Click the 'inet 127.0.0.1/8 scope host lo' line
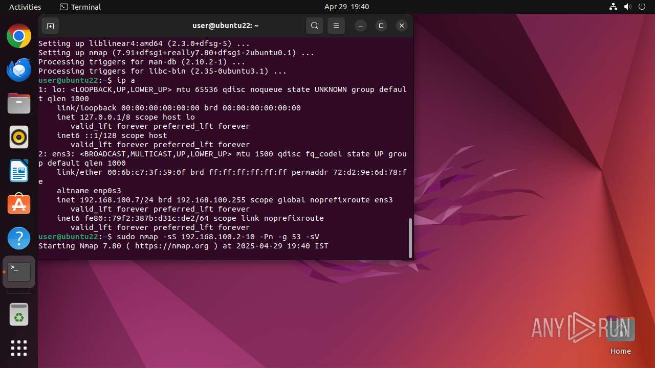 tap(126, 117)
